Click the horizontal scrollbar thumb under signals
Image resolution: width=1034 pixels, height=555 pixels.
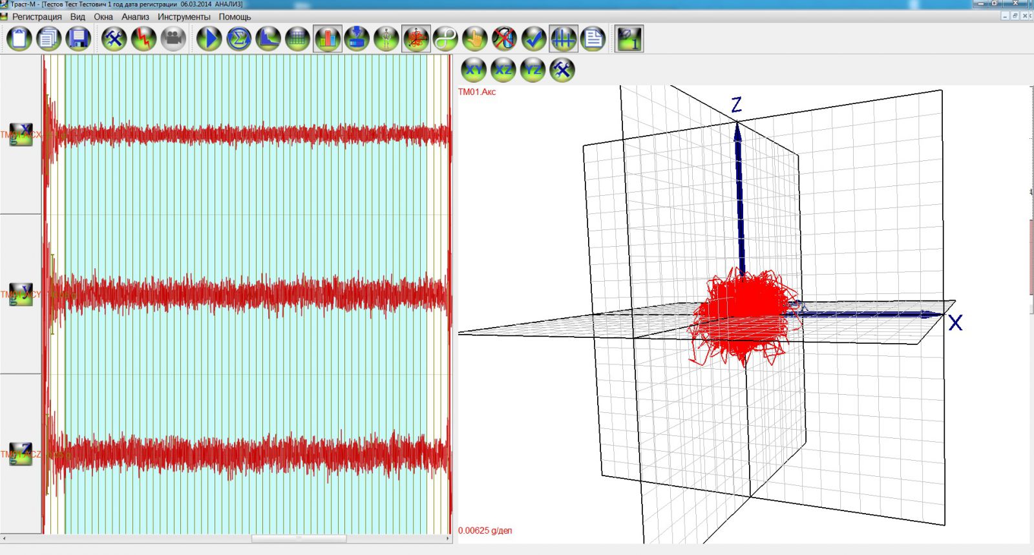tap(299, 538)
